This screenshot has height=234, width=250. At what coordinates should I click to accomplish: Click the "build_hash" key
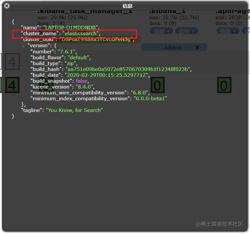click(46, 69)
